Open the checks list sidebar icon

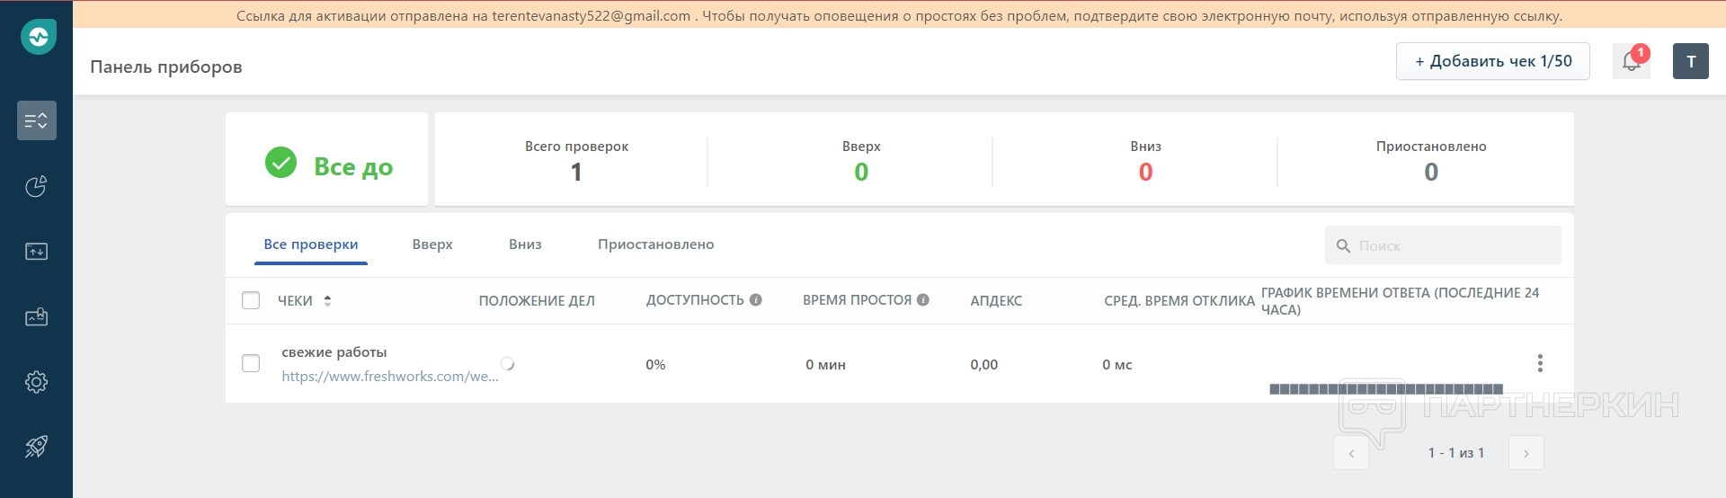(x=37, y=120)
